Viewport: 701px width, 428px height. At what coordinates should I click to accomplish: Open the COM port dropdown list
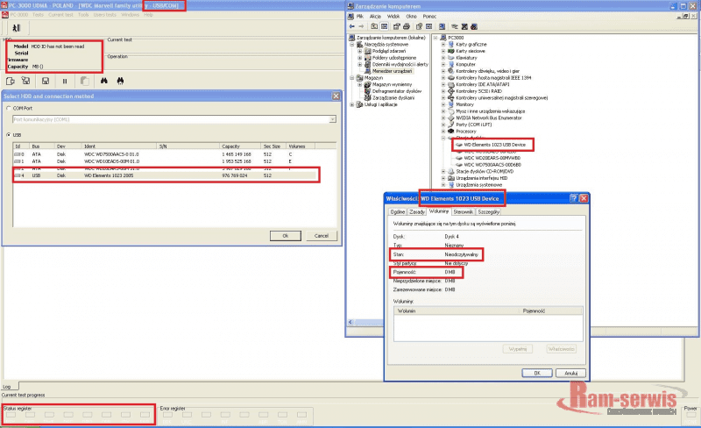click(333, 119)
